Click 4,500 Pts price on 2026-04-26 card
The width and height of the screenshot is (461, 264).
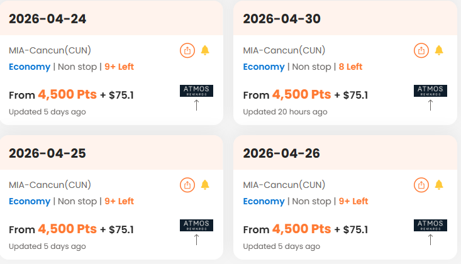coord(301,229)
